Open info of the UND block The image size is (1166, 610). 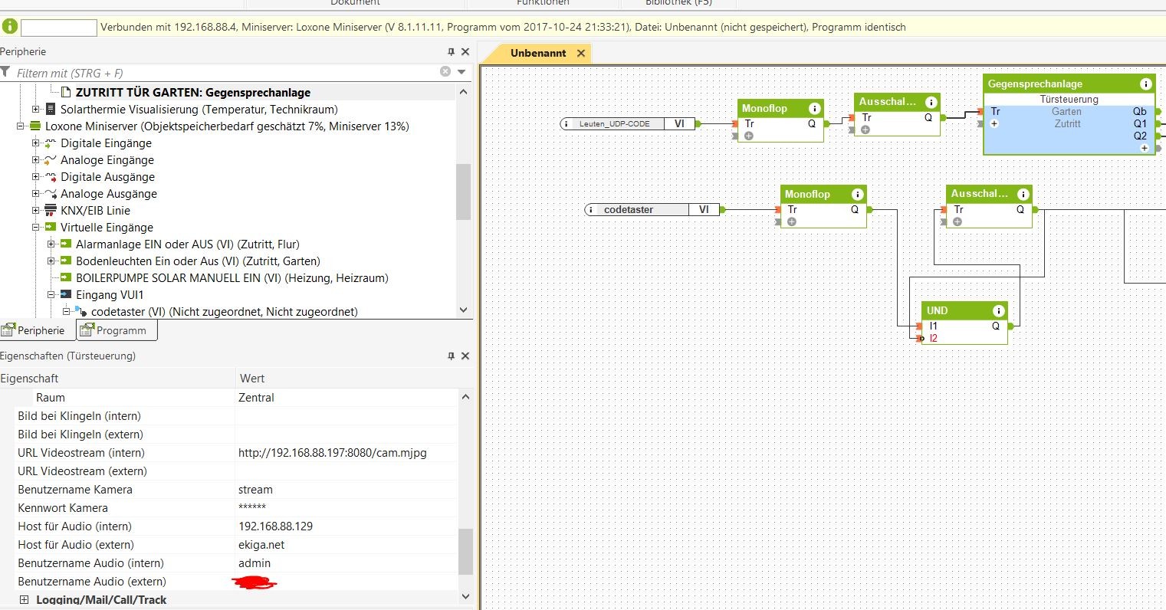[998, 310]
